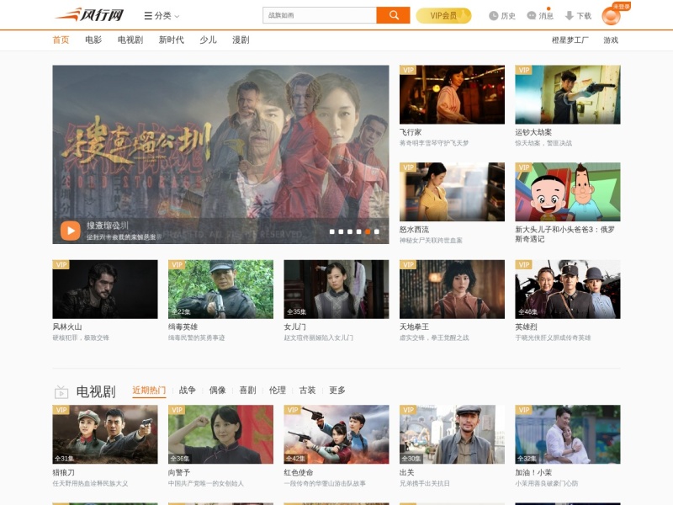The image size is (673, 505).
Task: Select the 喜剧 filter tab
Action: (247, 390)
